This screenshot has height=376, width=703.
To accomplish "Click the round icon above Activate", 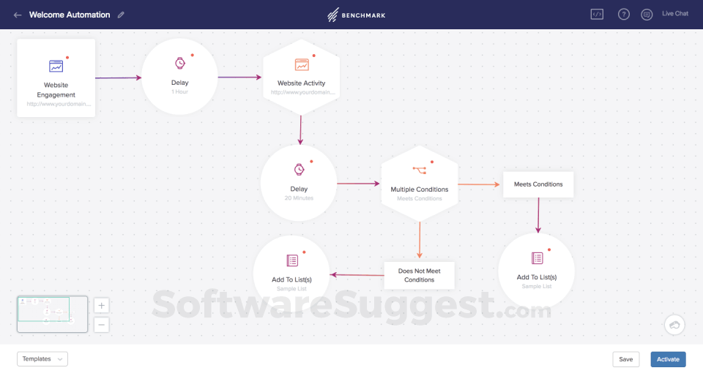I will (x=674, y=325).
